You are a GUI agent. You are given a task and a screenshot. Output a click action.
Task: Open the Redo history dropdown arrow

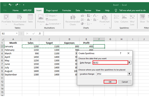tap(20, 5)
